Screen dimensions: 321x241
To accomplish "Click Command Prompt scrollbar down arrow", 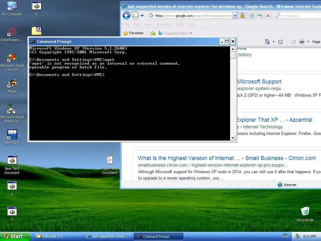I will click(233, 138).
